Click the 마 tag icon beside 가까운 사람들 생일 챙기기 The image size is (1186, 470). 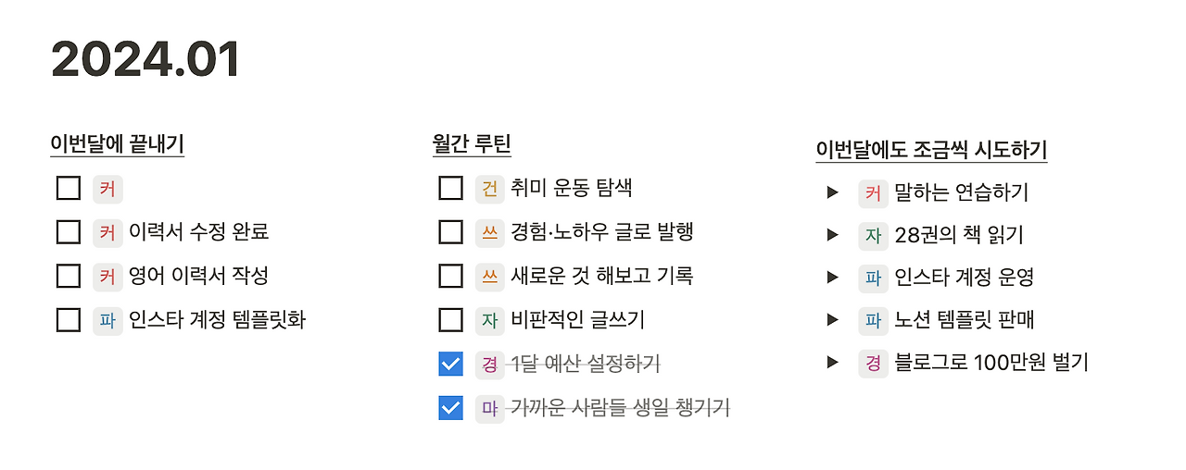pyautogui.click(x=490, y=408)
